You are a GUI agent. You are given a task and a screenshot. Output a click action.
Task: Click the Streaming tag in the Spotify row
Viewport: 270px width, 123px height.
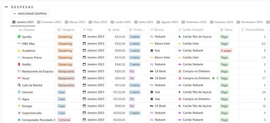(65, 37)
